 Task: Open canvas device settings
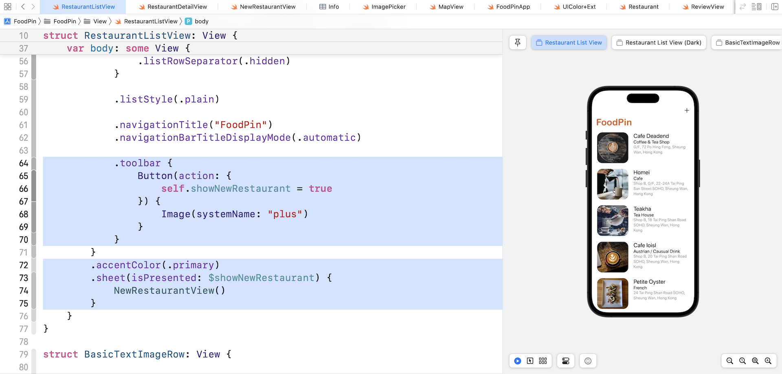(566, 361)
